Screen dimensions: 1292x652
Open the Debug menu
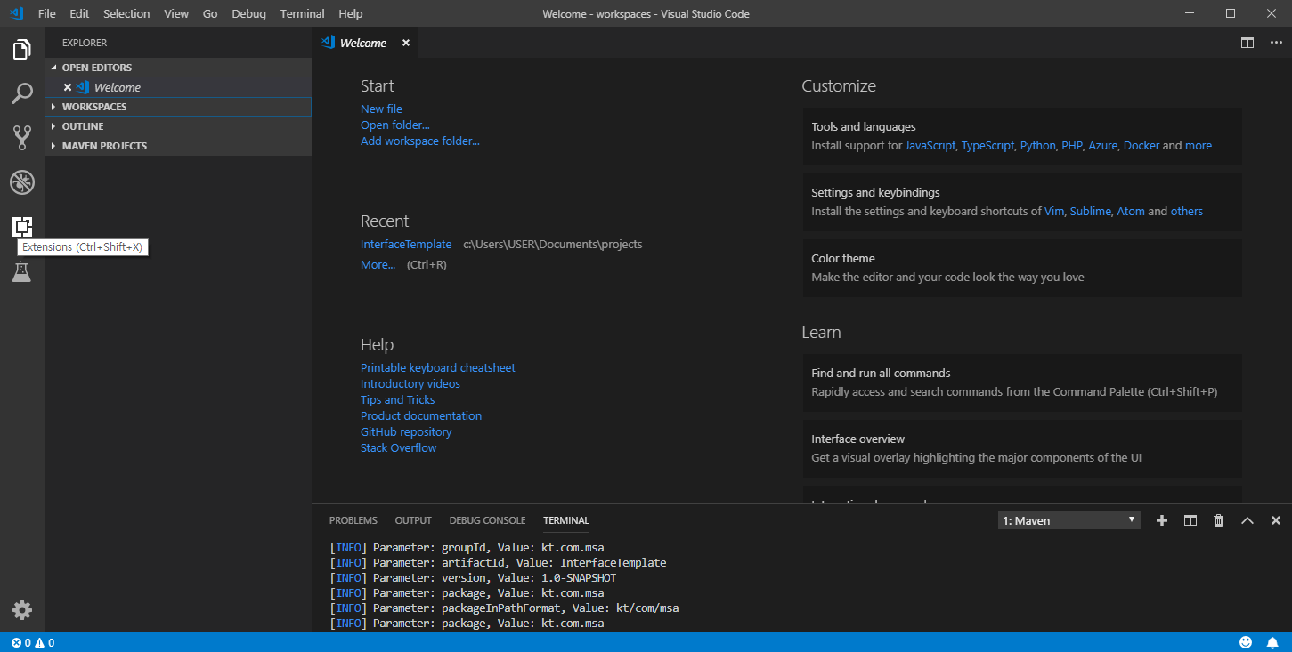coord(248,13)
